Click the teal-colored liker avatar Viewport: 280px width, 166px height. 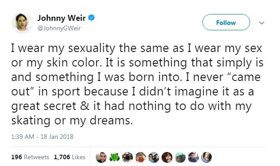(x=180, y=157)
